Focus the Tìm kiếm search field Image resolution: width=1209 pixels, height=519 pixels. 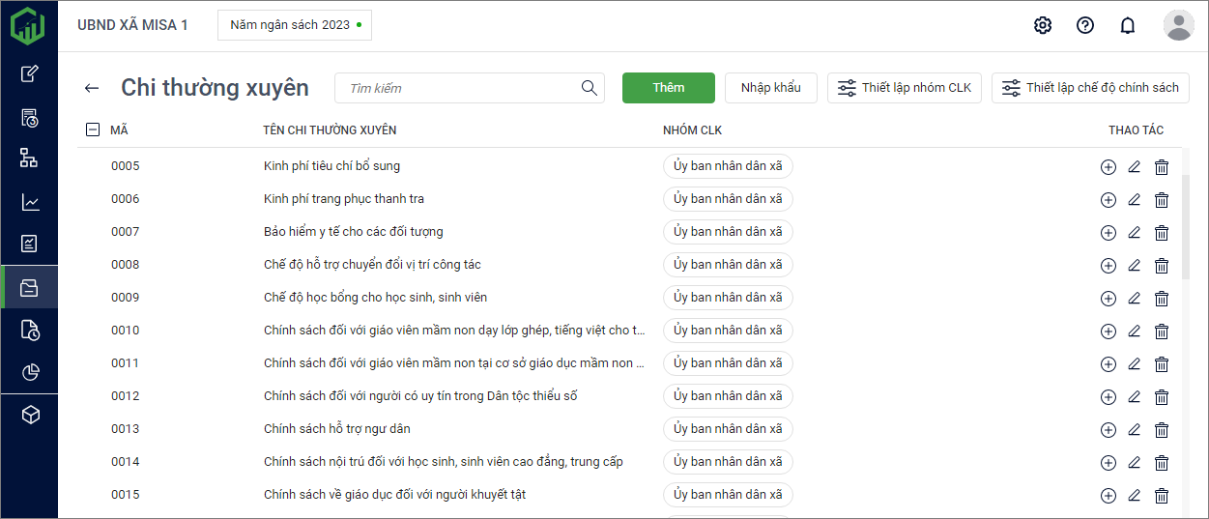click(459, 88)
